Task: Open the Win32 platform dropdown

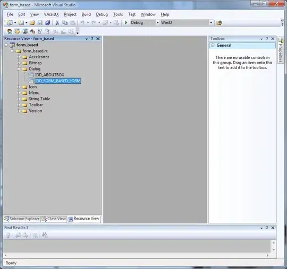Action: [x=211, y=23]
